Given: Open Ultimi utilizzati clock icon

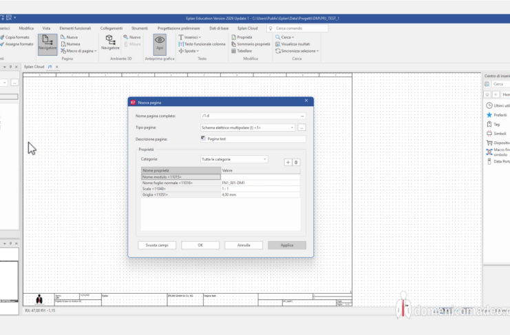Looking at the screenshot, I should pos(489,105).
